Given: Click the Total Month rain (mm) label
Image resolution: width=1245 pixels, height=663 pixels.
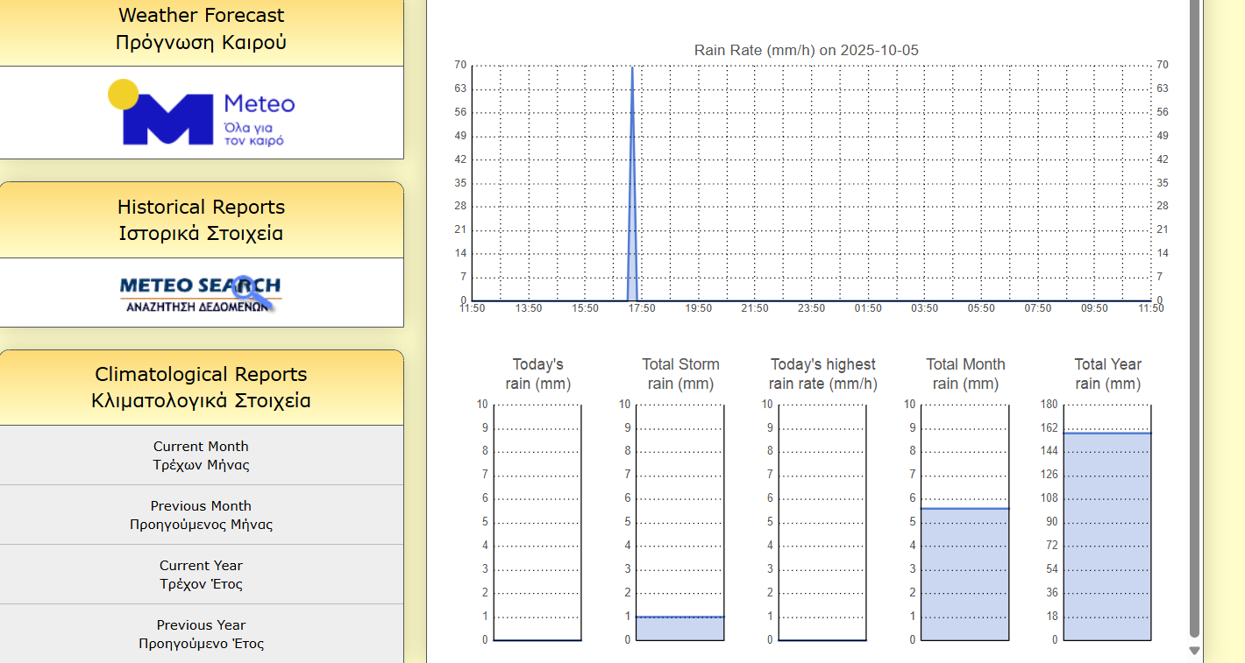Looking at the screenshot, I should coord(965,374).
